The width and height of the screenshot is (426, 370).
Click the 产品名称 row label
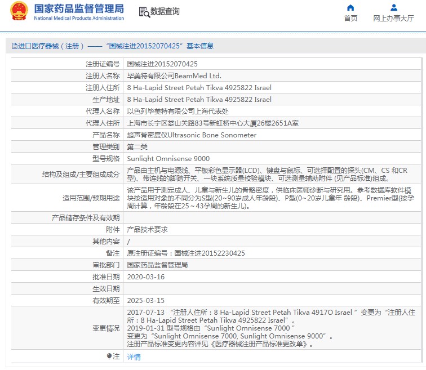click(x=106, y=135)
